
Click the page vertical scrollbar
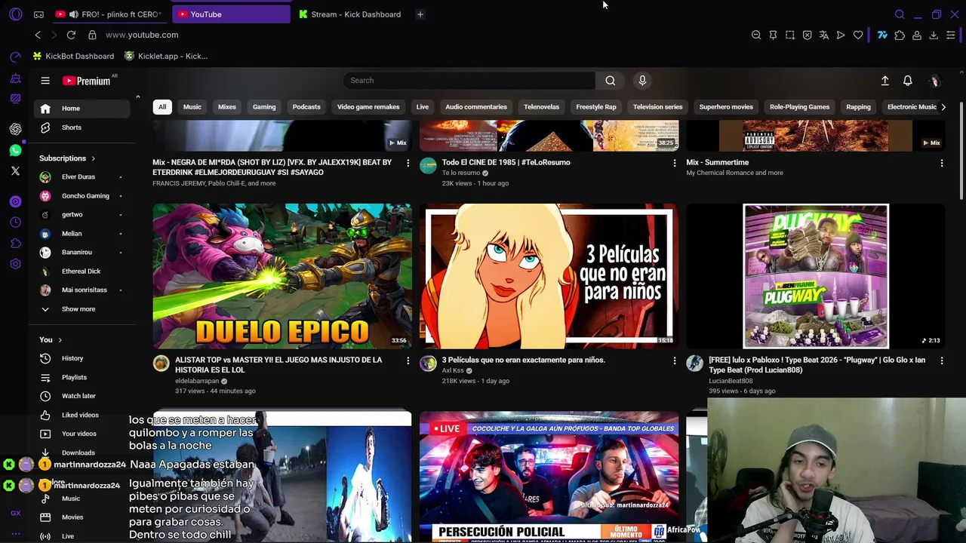(961, 151)
